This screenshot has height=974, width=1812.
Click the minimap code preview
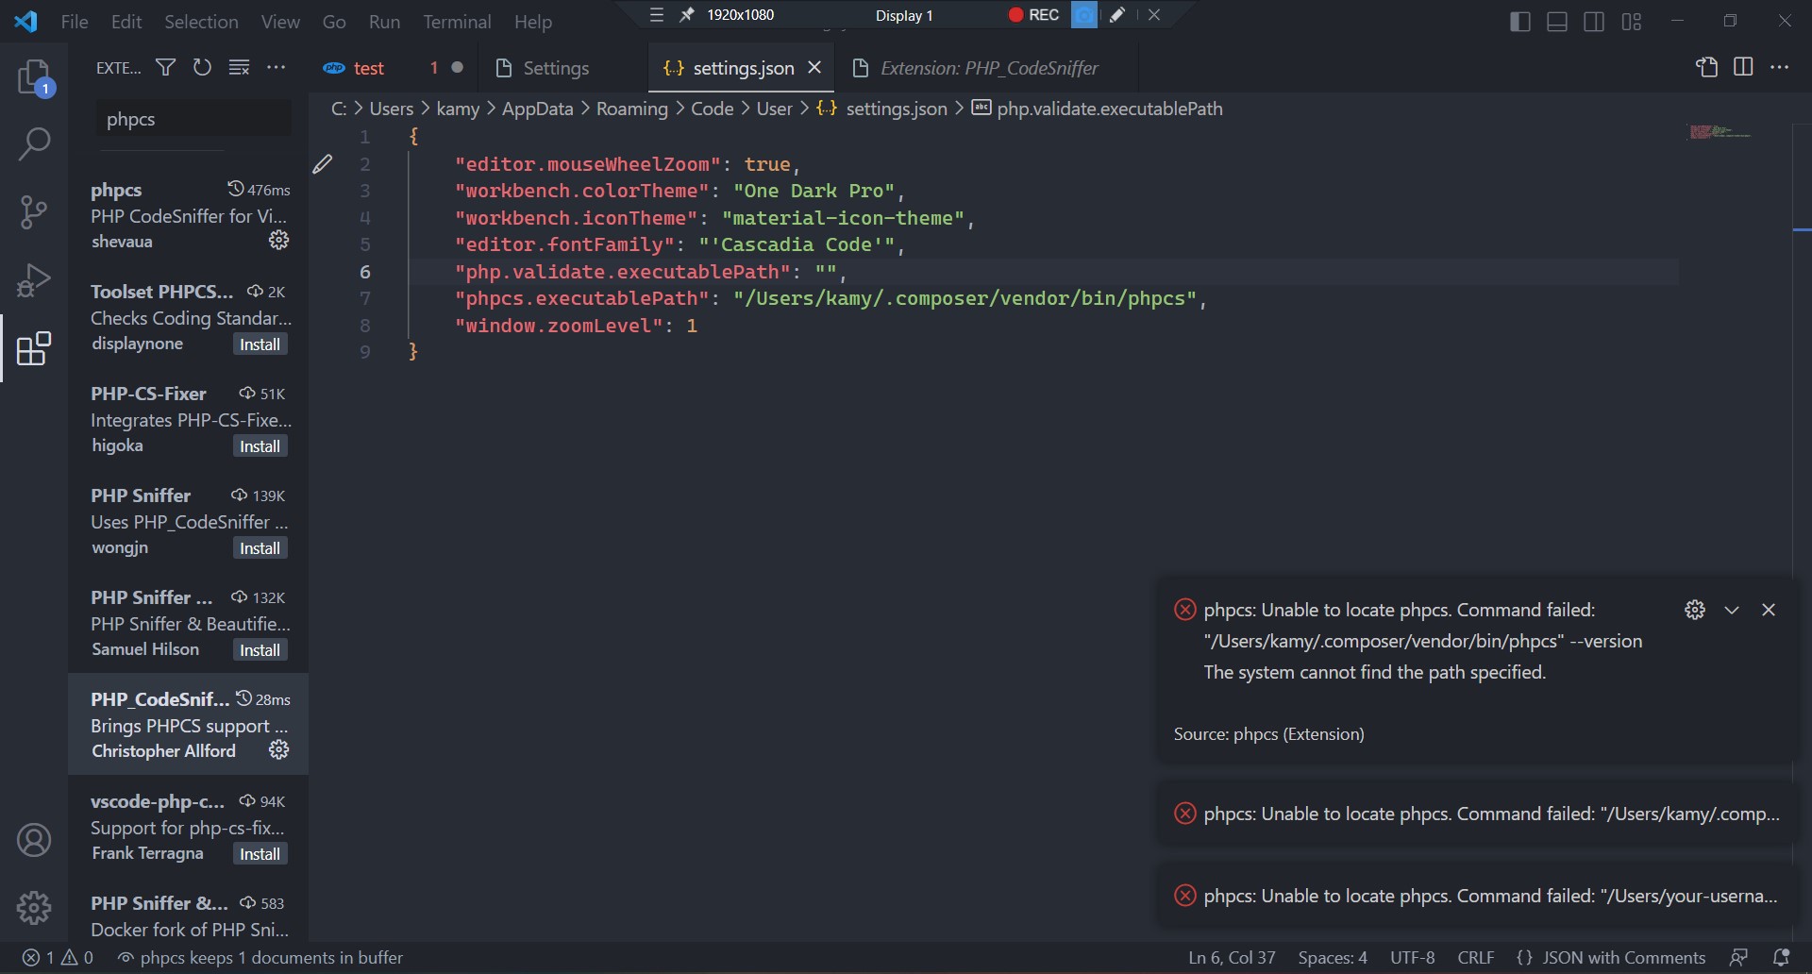[1720, 132]
